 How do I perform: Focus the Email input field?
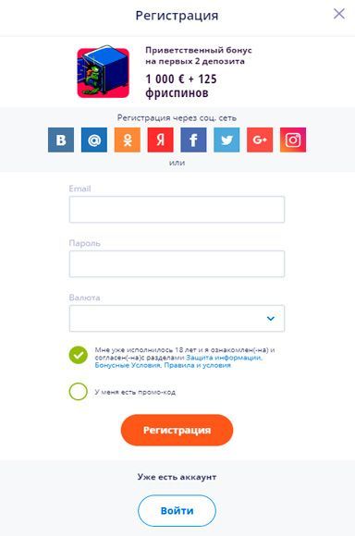[177, 209]
